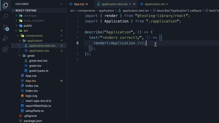
Task: Click the render call on line 6
Action: coord(119,43)
